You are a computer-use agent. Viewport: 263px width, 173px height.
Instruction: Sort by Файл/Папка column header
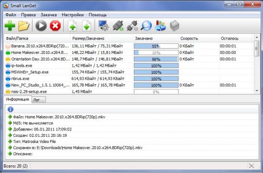(x=37, y=39)
